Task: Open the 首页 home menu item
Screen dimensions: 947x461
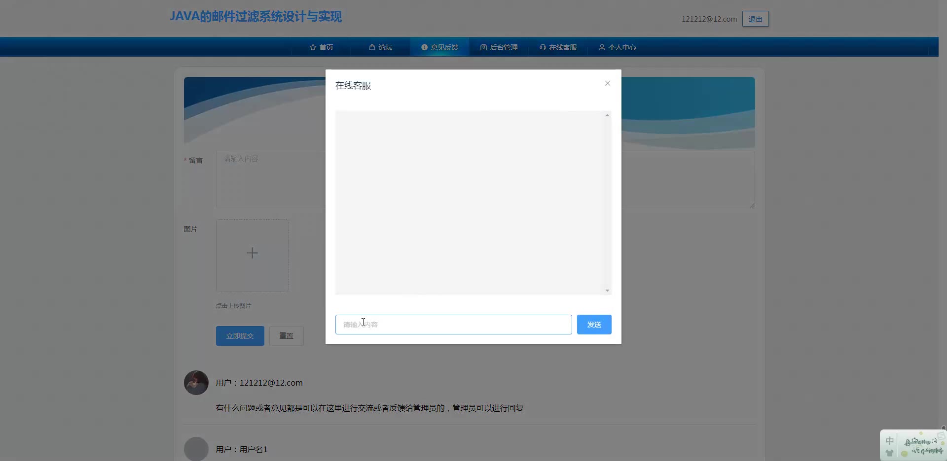Action: click(x=321, y=47)
